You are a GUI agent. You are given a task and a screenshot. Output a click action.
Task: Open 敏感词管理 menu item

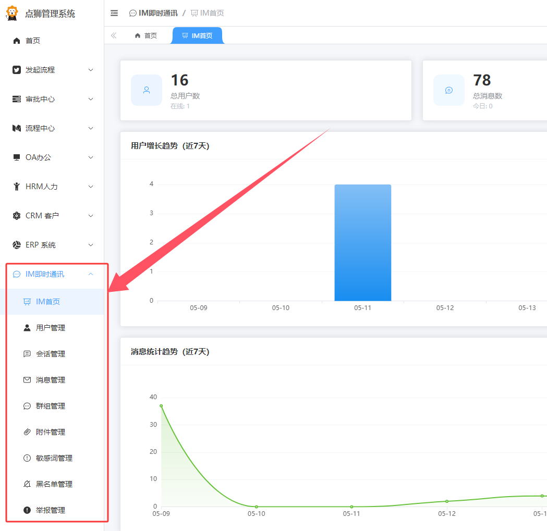pos(52,458)
